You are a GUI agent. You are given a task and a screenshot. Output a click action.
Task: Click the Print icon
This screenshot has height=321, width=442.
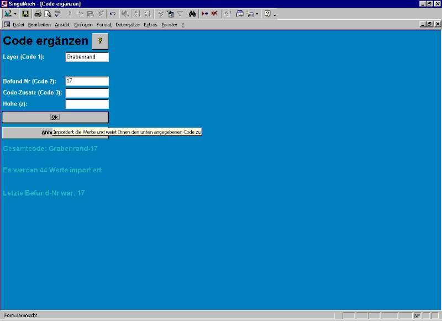pos(38,14)
